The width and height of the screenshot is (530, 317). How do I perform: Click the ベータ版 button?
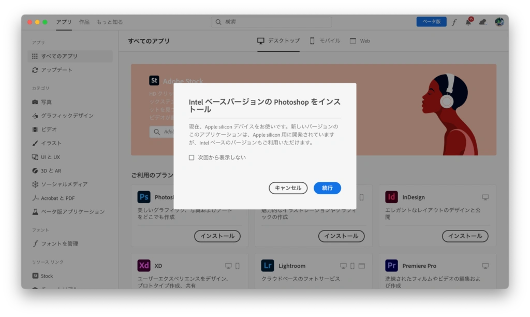[431, 22]
